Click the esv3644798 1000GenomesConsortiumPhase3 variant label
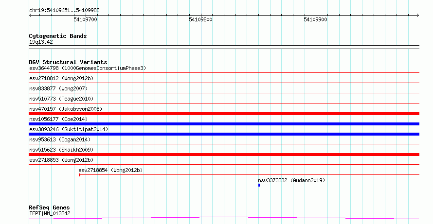Viewport: 433px width, 224px height. pos(88,68)
